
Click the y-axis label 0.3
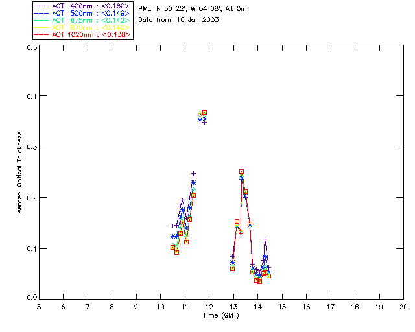point(32,147)
